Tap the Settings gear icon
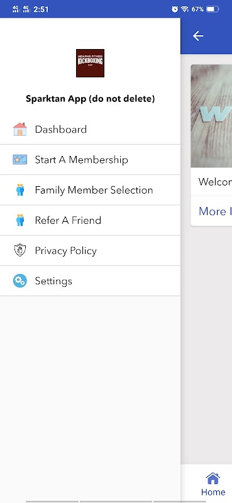232x503 pixels. click(x=20, y=280)
